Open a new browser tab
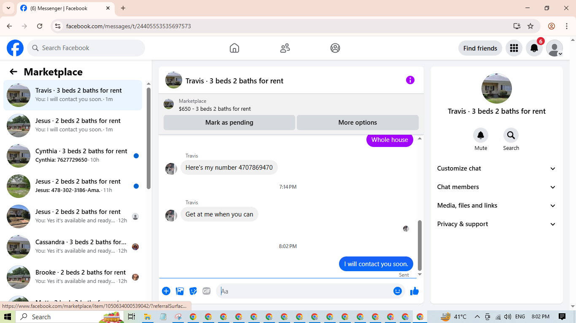The width and height of the screenshot is (576, 323). click(x=123, y=8)
